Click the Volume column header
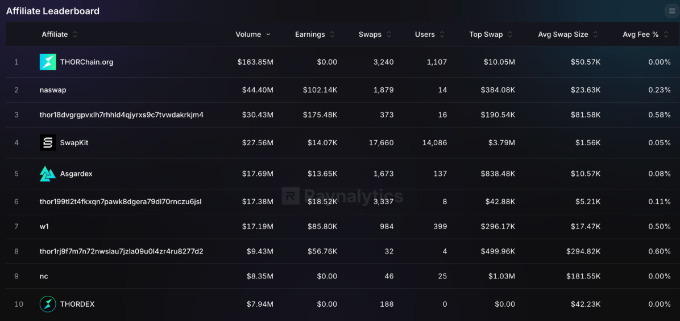Screen dimensions: 680x321 click(248, 35)
